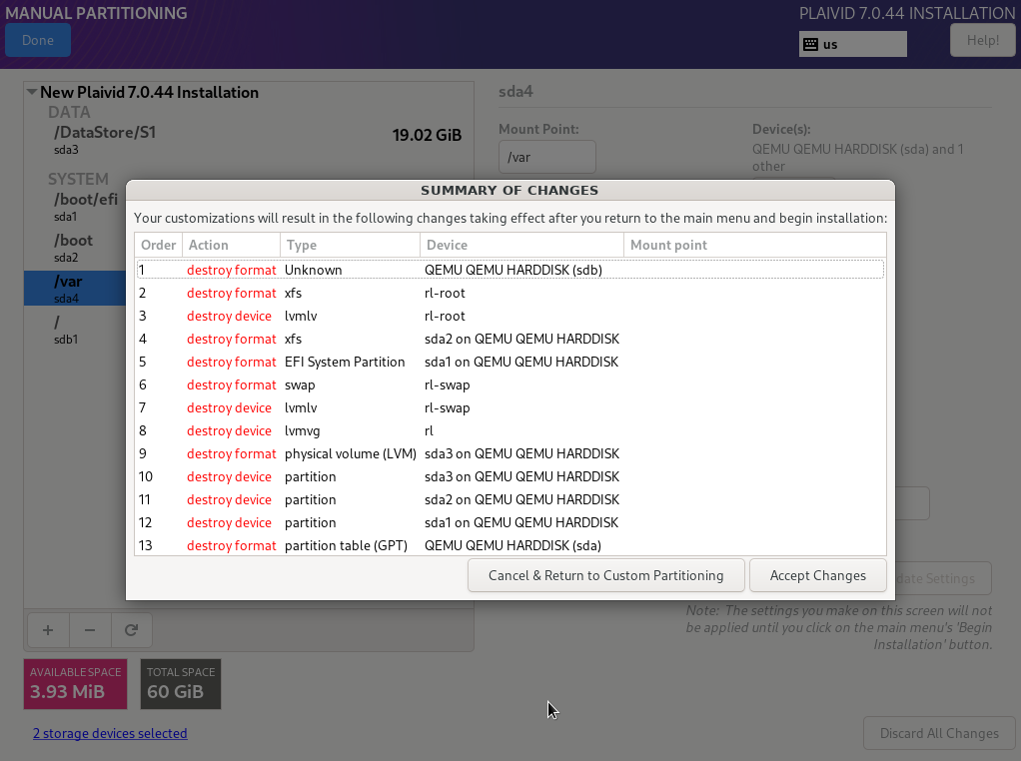Image resolution: width=1021 pixels, height=761 pixels.
Task: Select the /boot sda2 partition entry
Action: (76, 248)
